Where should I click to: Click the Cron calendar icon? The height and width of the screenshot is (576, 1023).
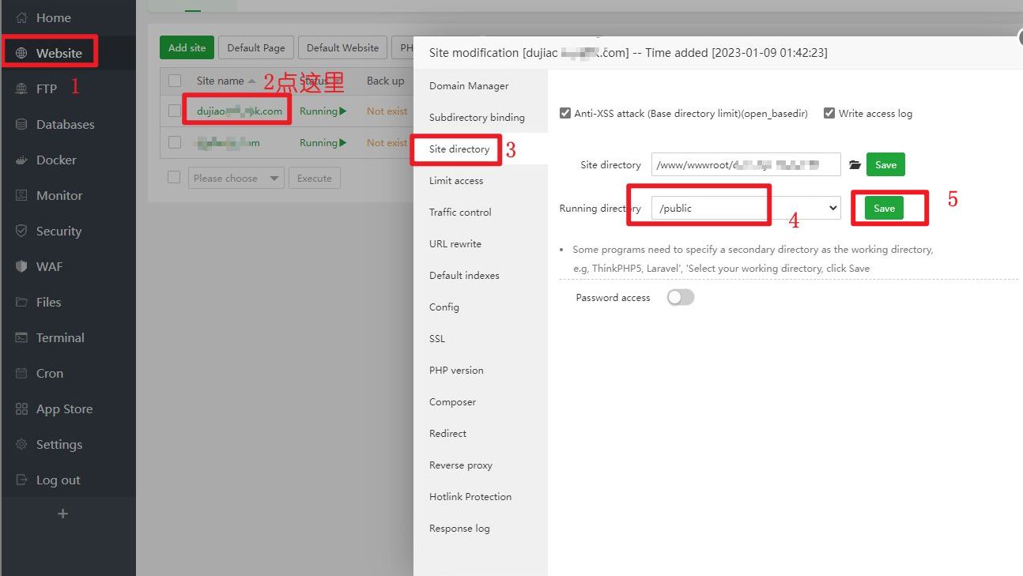point(21,373)
